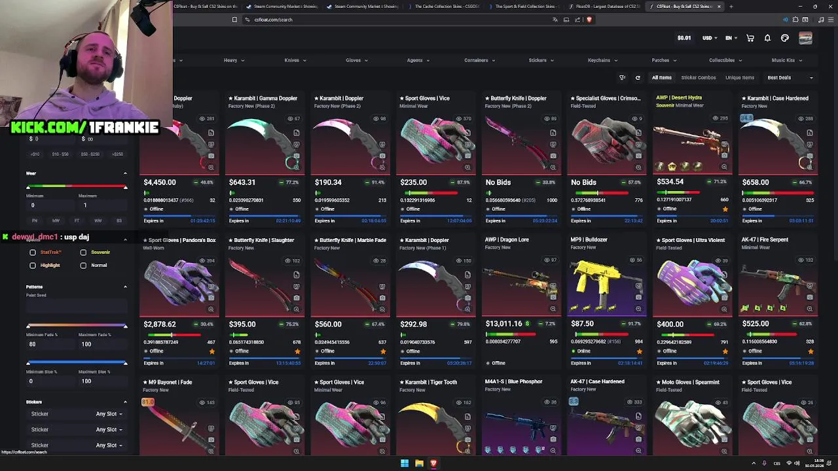
Task: Open first Sticker Any Slot dropdown
Action: [109, 414]
